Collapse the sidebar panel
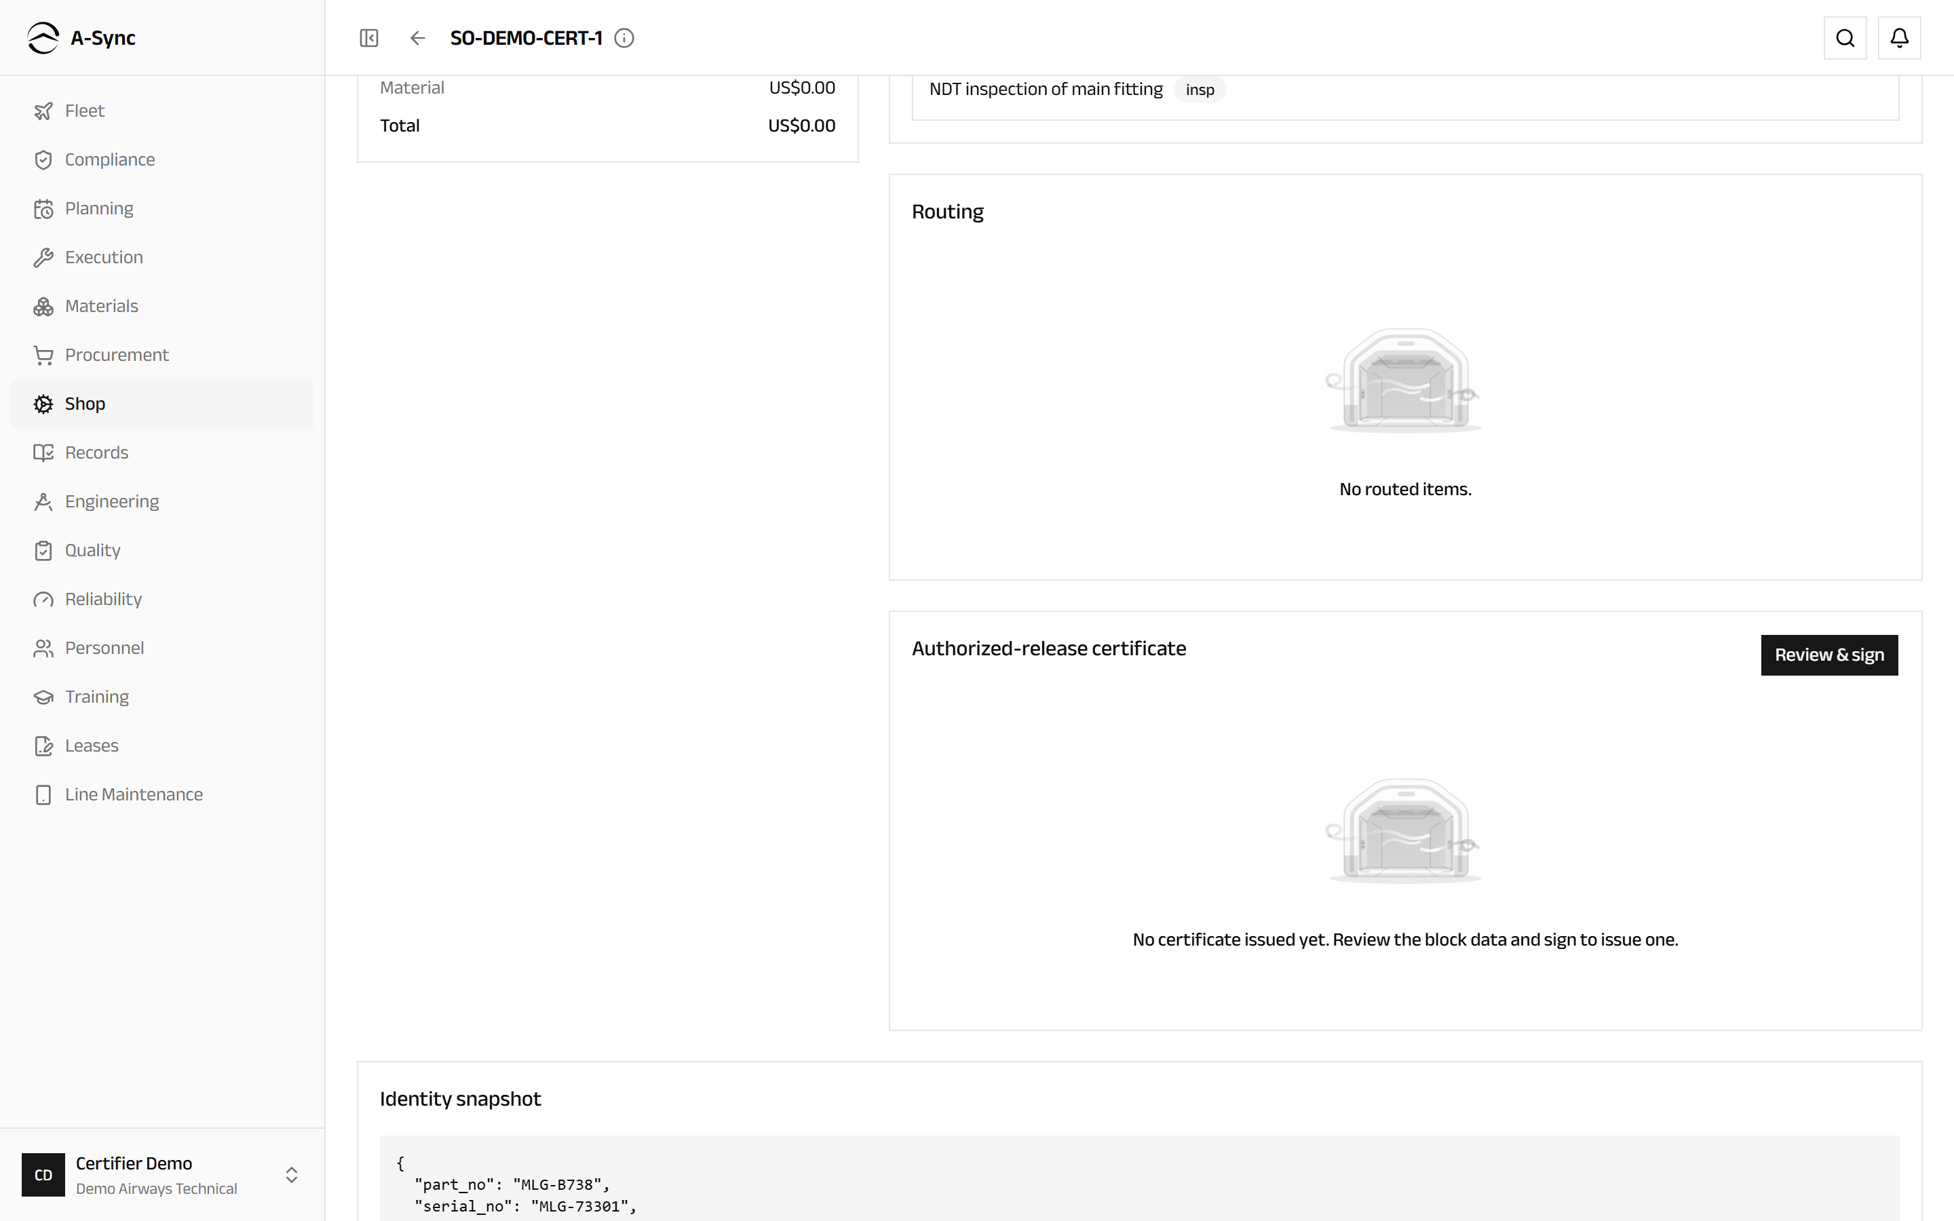The height and width of the screenshot is (1221, 1954). 369,38
